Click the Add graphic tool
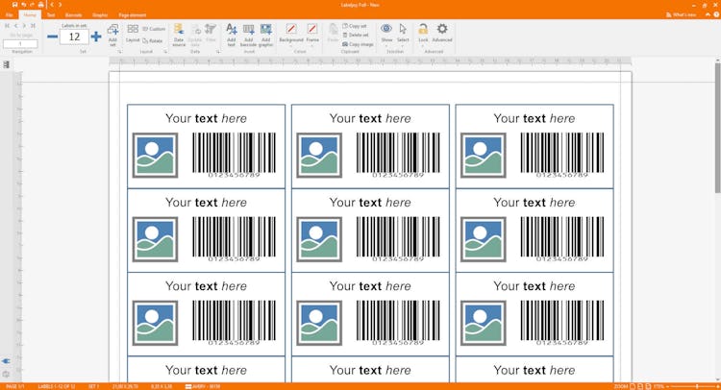The width and height of the screenshot is (721, 390). pos(265,35)
